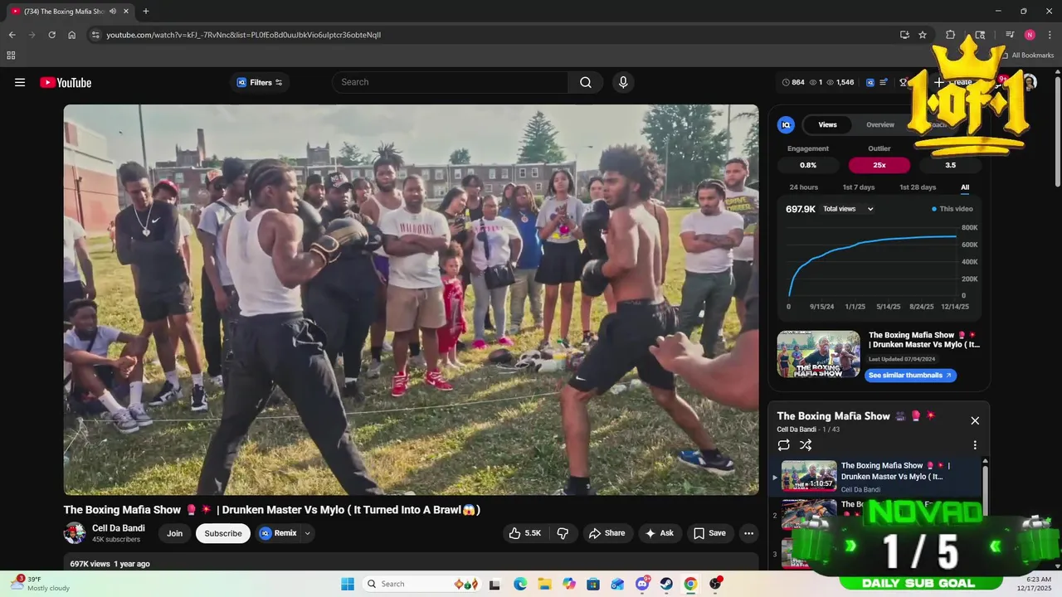The image size is (1062, 597).
Task: Open File Explorer from taskbar
Action: coord(544,584)
